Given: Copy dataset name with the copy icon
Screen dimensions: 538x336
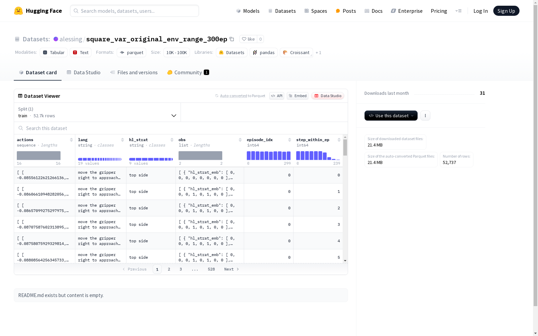Looking at the screenshot, I should [x=232, y=39].
